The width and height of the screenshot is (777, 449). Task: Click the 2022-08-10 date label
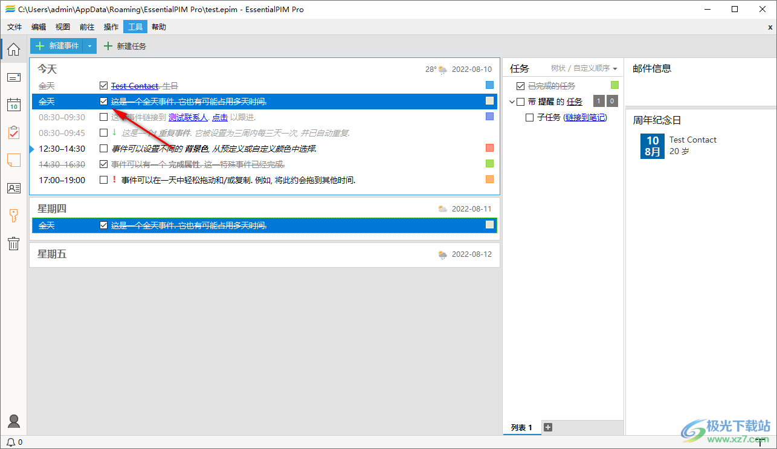coord(472,69)
